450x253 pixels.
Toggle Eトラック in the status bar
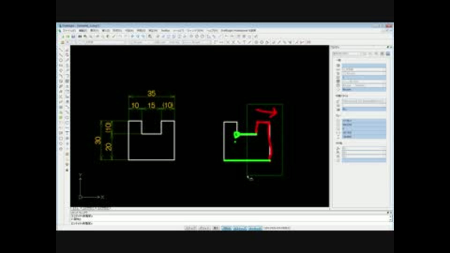coord(255,228)
